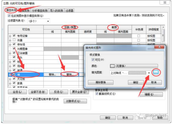
Task: Select the 天花板 category row label
Action: pyautogui.click(x=21, y=79)
